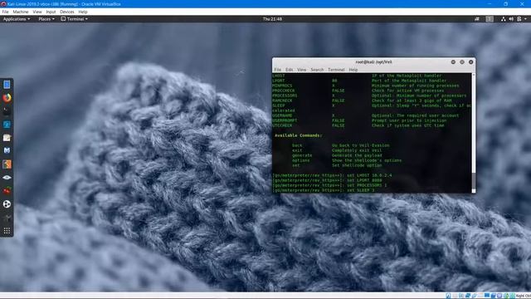Click the 'generate' command text in the terminal
Screen dimensions: 531x299
coord(302,155)
